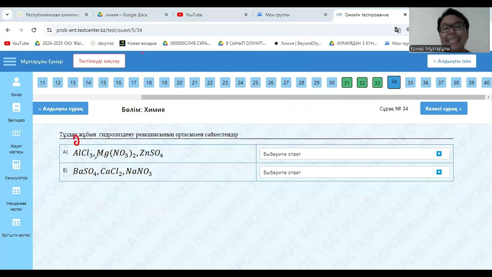Open 000000СЛИВ СҰРА... bookmark
Viewport: 492px width, 277px height.
point(186,43)
